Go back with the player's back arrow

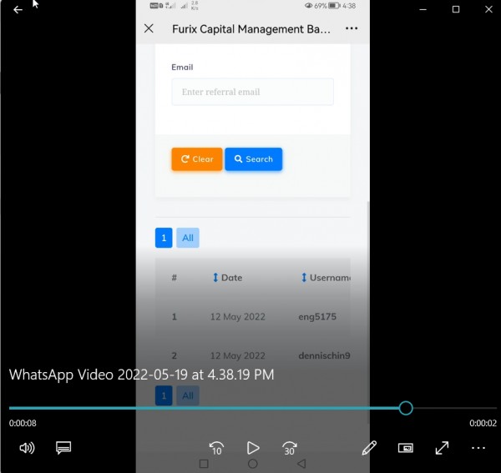pos(18,10)
